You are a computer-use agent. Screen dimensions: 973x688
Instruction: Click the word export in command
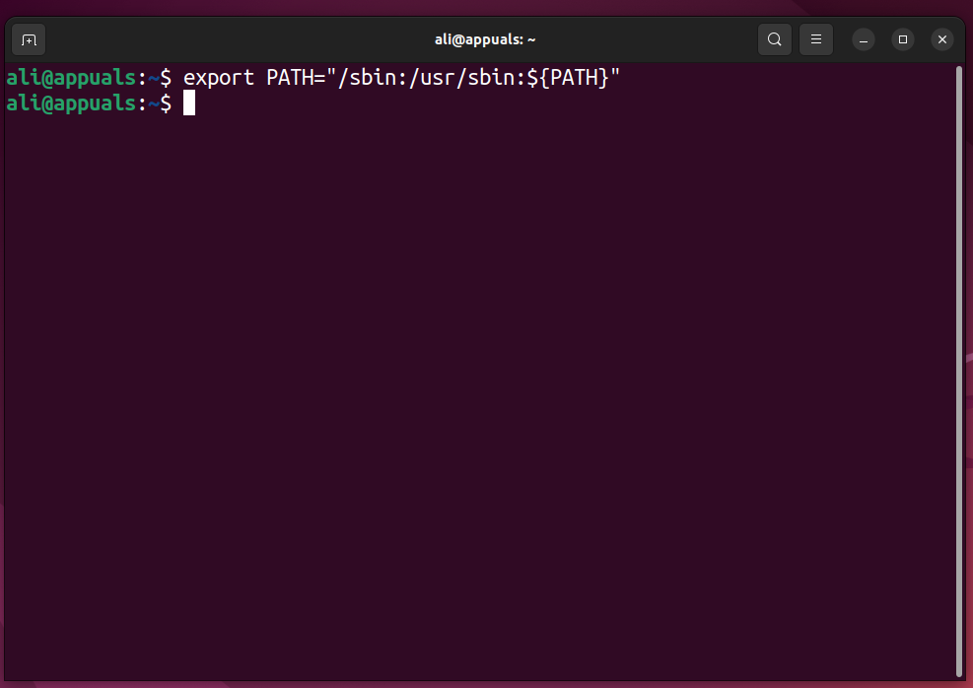point(219,77)
